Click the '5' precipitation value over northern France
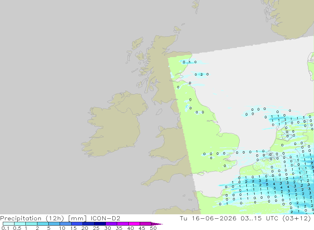The width and height of the screenshot is (314, 230). tap(267, 185)
